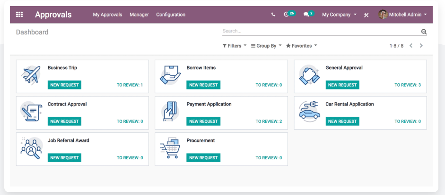The image size is (445, 195).
Task: Open the Mitchell Admin user menu
Action: coord(403,15)
